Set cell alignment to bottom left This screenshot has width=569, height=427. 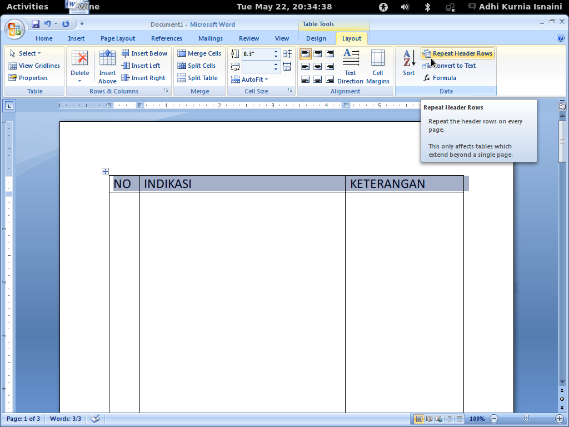coord(305,79)
